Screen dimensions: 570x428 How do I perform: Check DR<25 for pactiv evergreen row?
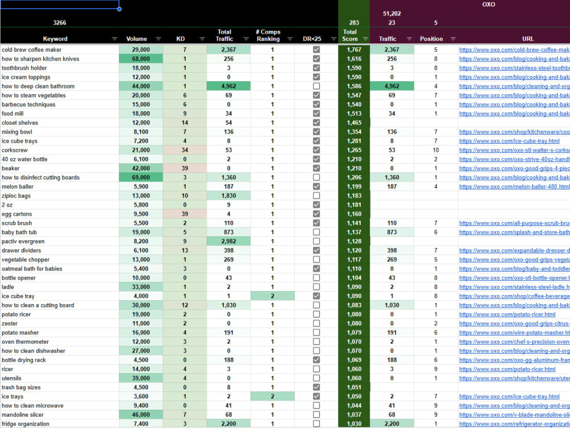316,241
